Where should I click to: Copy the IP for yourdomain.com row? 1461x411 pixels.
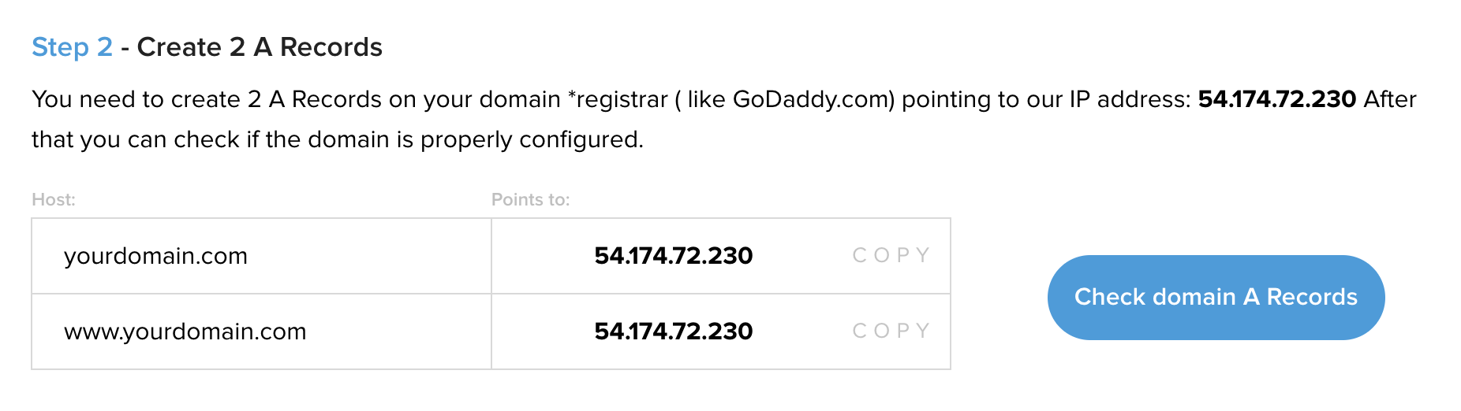(x=891, y=255)
